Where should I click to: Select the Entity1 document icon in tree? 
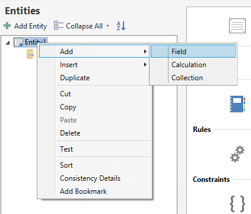pyautogui.click(x=19, y=42)
